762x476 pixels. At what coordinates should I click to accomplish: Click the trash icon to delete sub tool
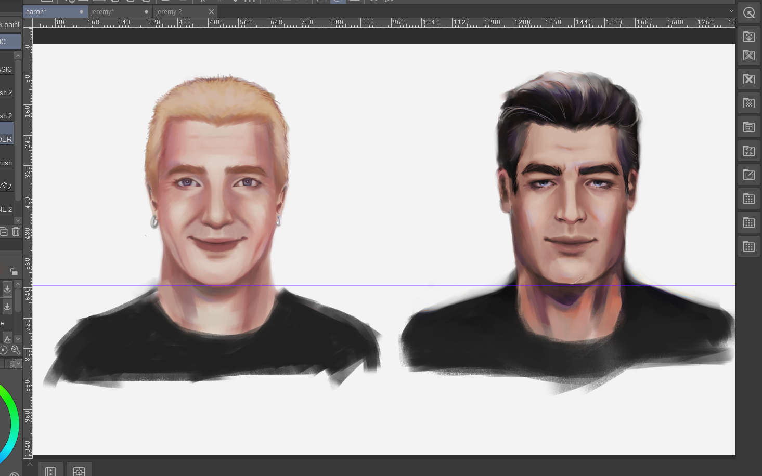pos(16,232)
